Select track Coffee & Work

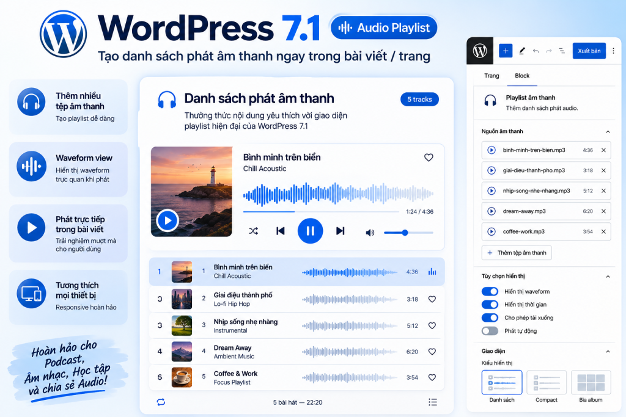(x=296, y=377)
